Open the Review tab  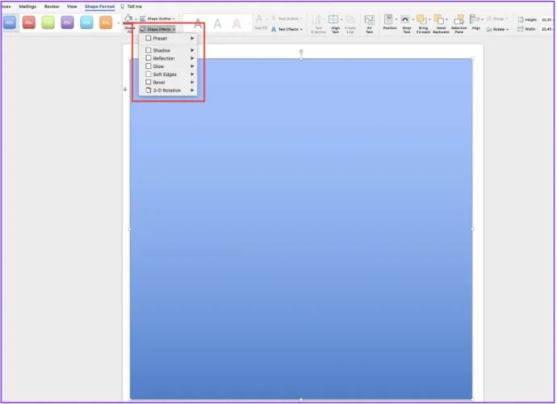pos(51,6)
